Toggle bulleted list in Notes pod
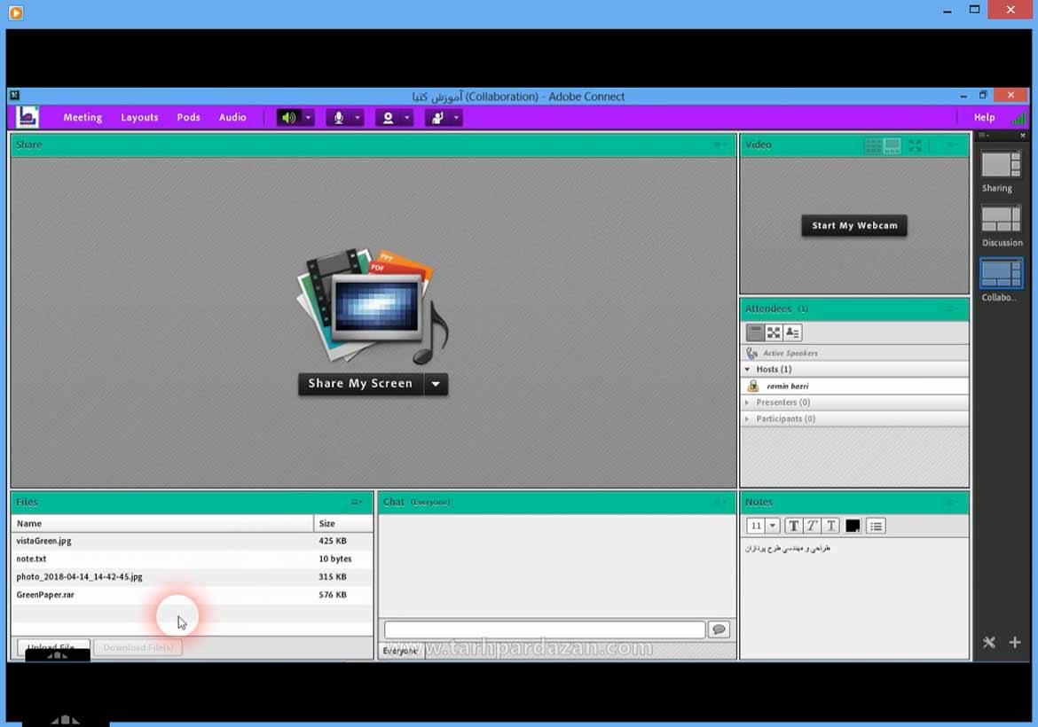Image resolution: width=1038 pixels, height=727 pixels. (x=876, y=526)
